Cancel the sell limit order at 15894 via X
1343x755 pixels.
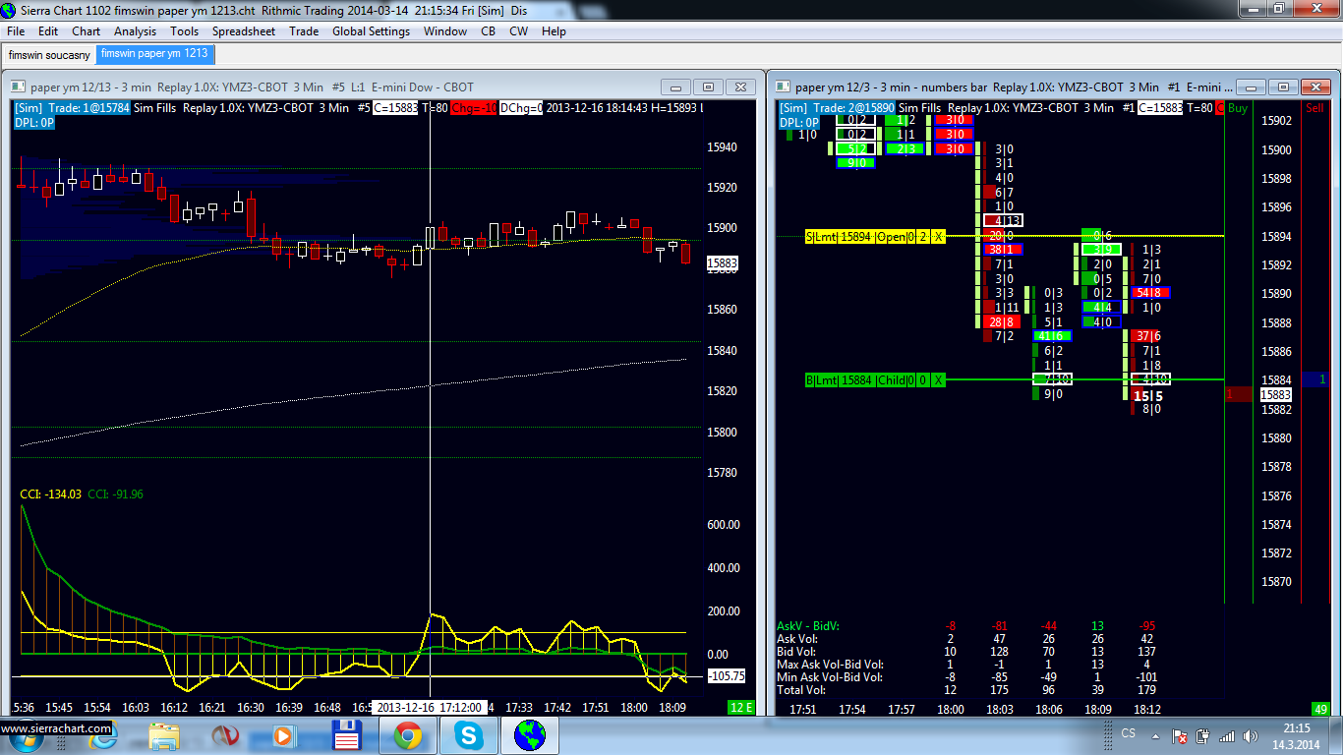[938, 236]
